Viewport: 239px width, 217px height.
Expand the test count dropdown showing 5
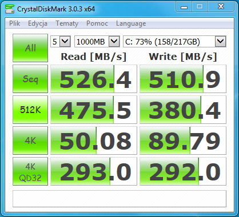[65, 41]
